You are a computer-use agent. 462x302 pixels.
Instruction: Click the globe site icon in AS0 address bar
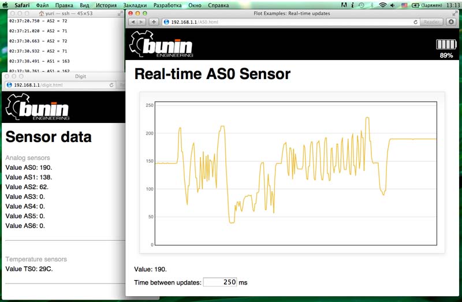click(x=166, y=22)
